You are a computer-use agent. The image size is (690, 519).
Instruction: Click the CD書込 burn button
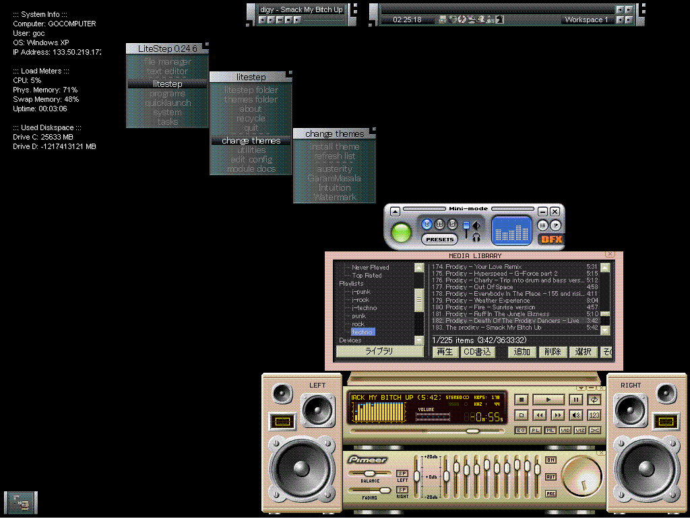478,352
